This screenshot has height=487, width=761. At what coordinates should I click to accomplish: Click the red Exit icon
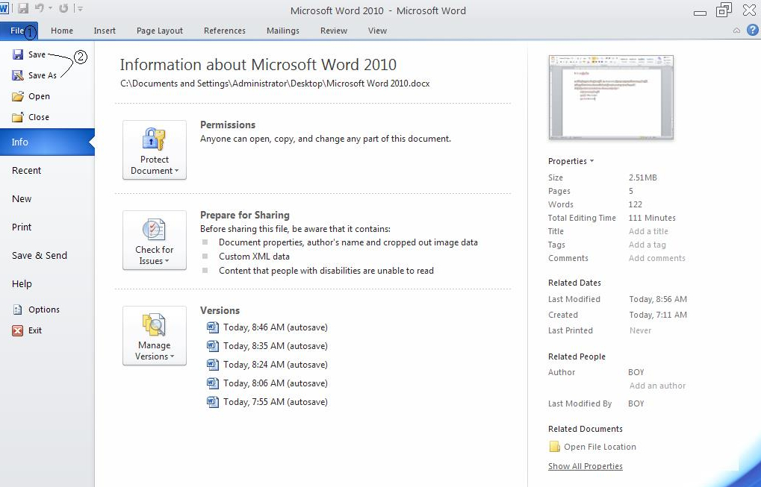18,330
